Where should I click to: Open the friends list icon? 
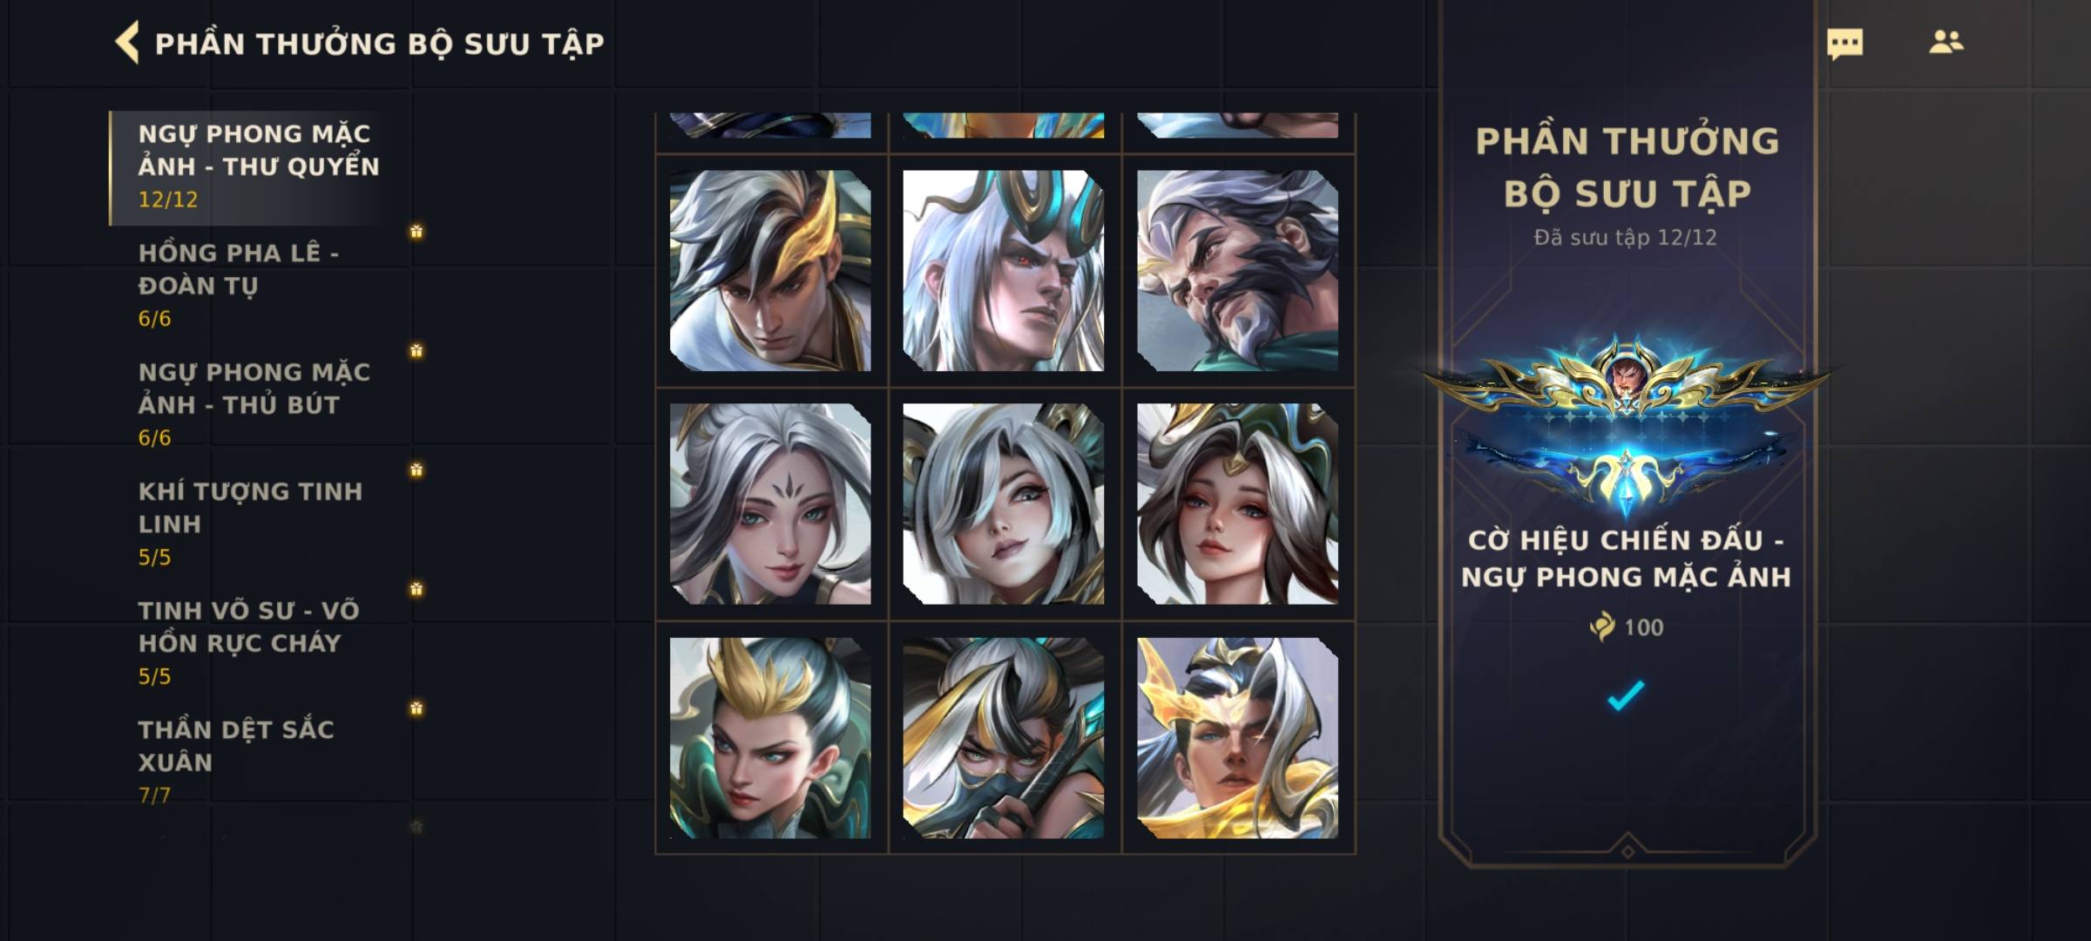point(1946,42)
